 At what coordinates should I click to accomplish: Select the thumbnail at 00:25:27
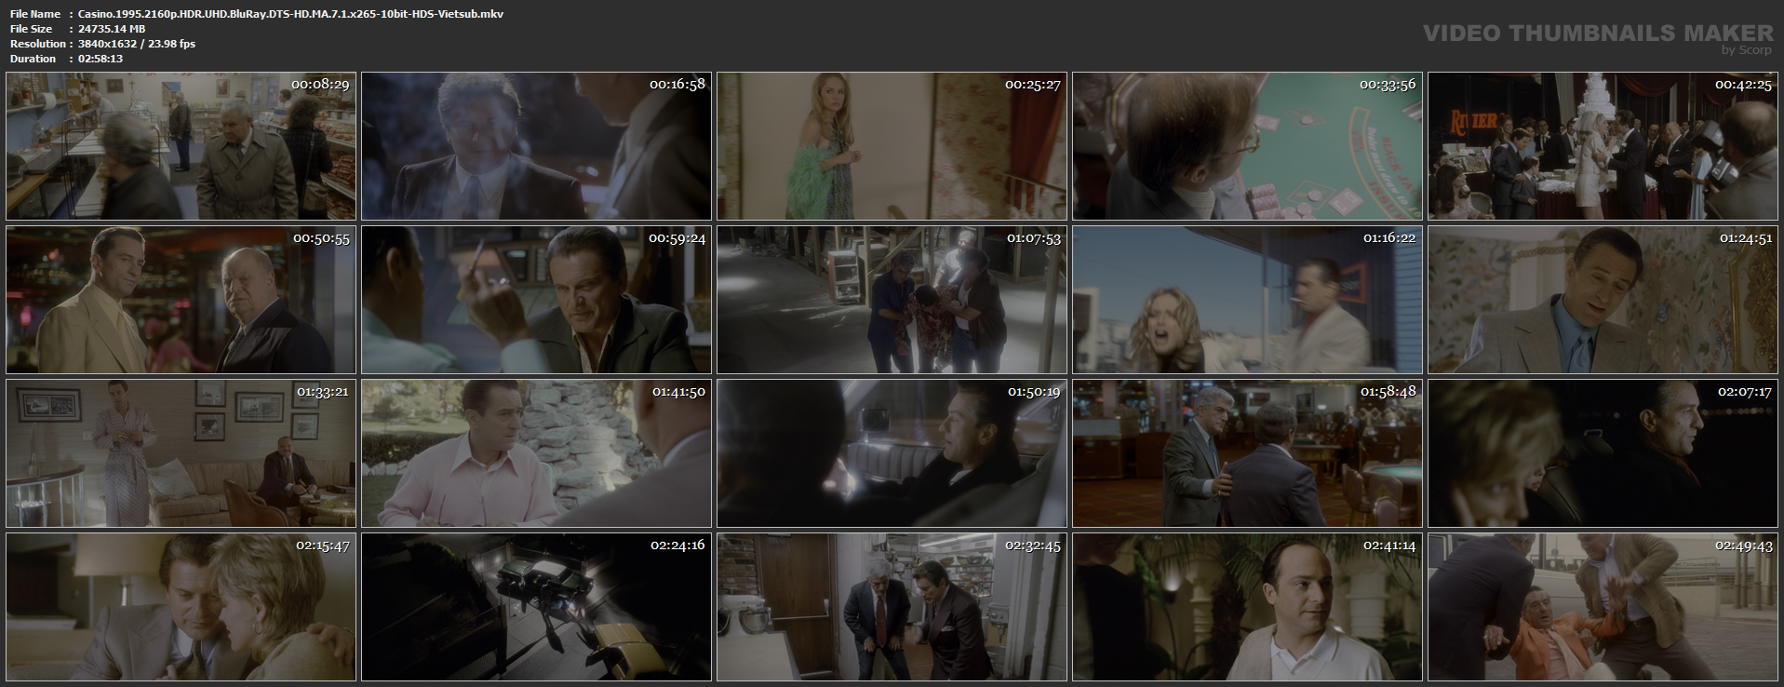[892, 146]
